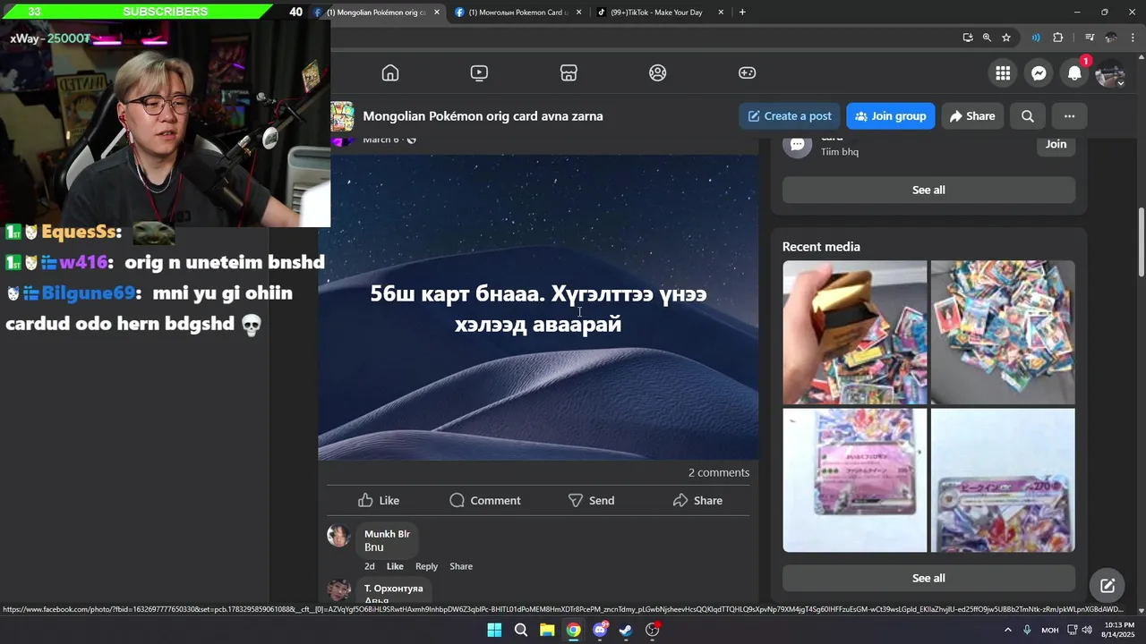Open the Notifications bell
Image resolution: width=1146 pixels, height=644 pixels.
(x=1074, y=73)
